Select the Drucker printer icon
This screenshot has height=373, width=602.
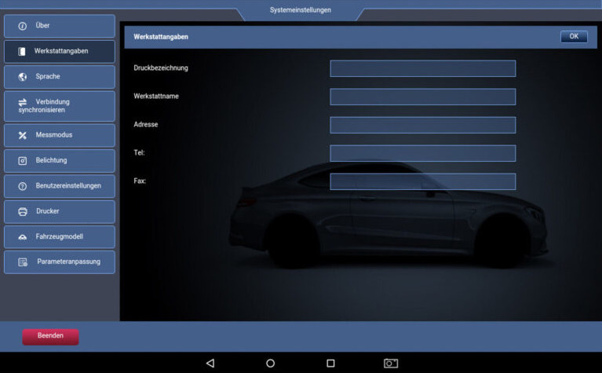pos(22,211)
